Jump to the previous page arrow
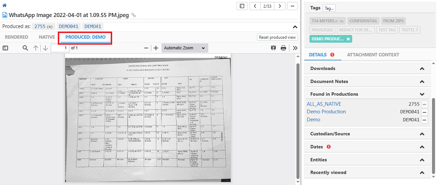437x185 pixels. [35, 48]
